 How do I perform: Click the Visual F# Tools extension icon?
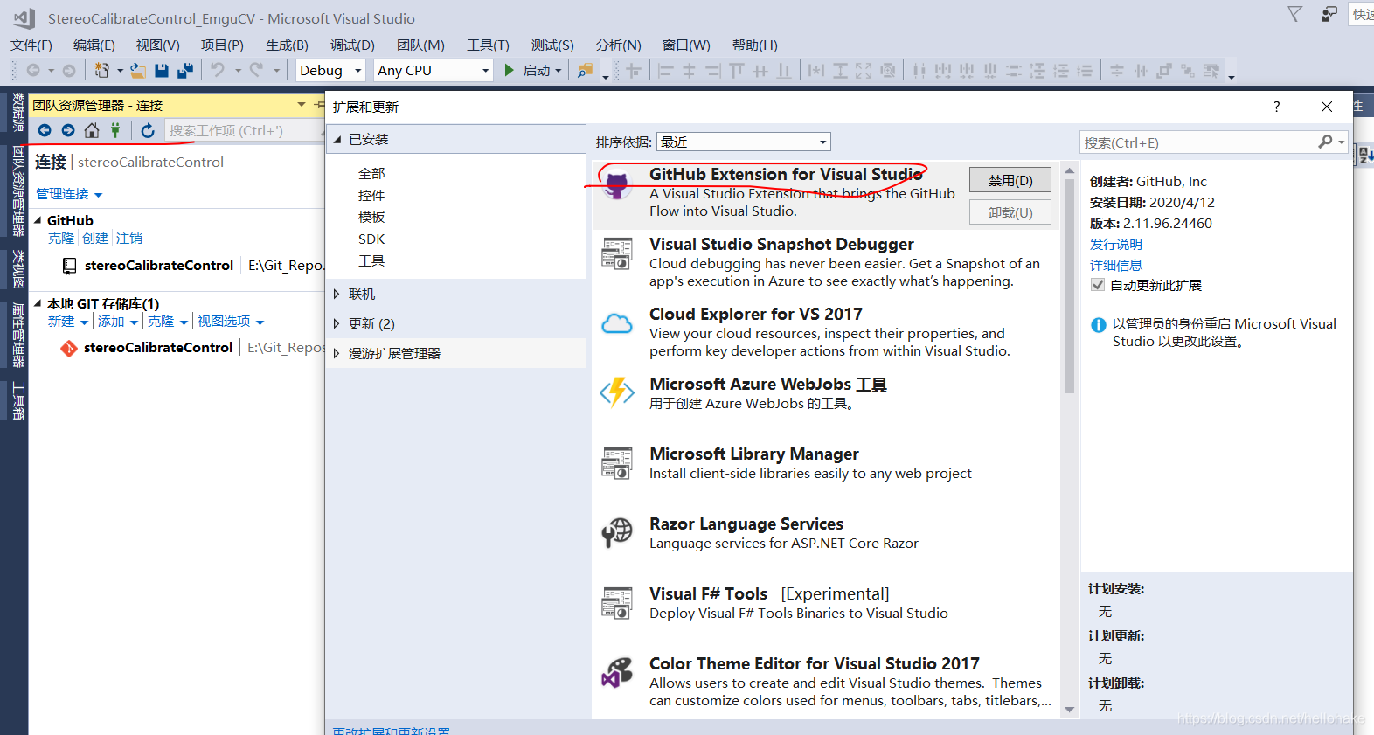[617, 603]
